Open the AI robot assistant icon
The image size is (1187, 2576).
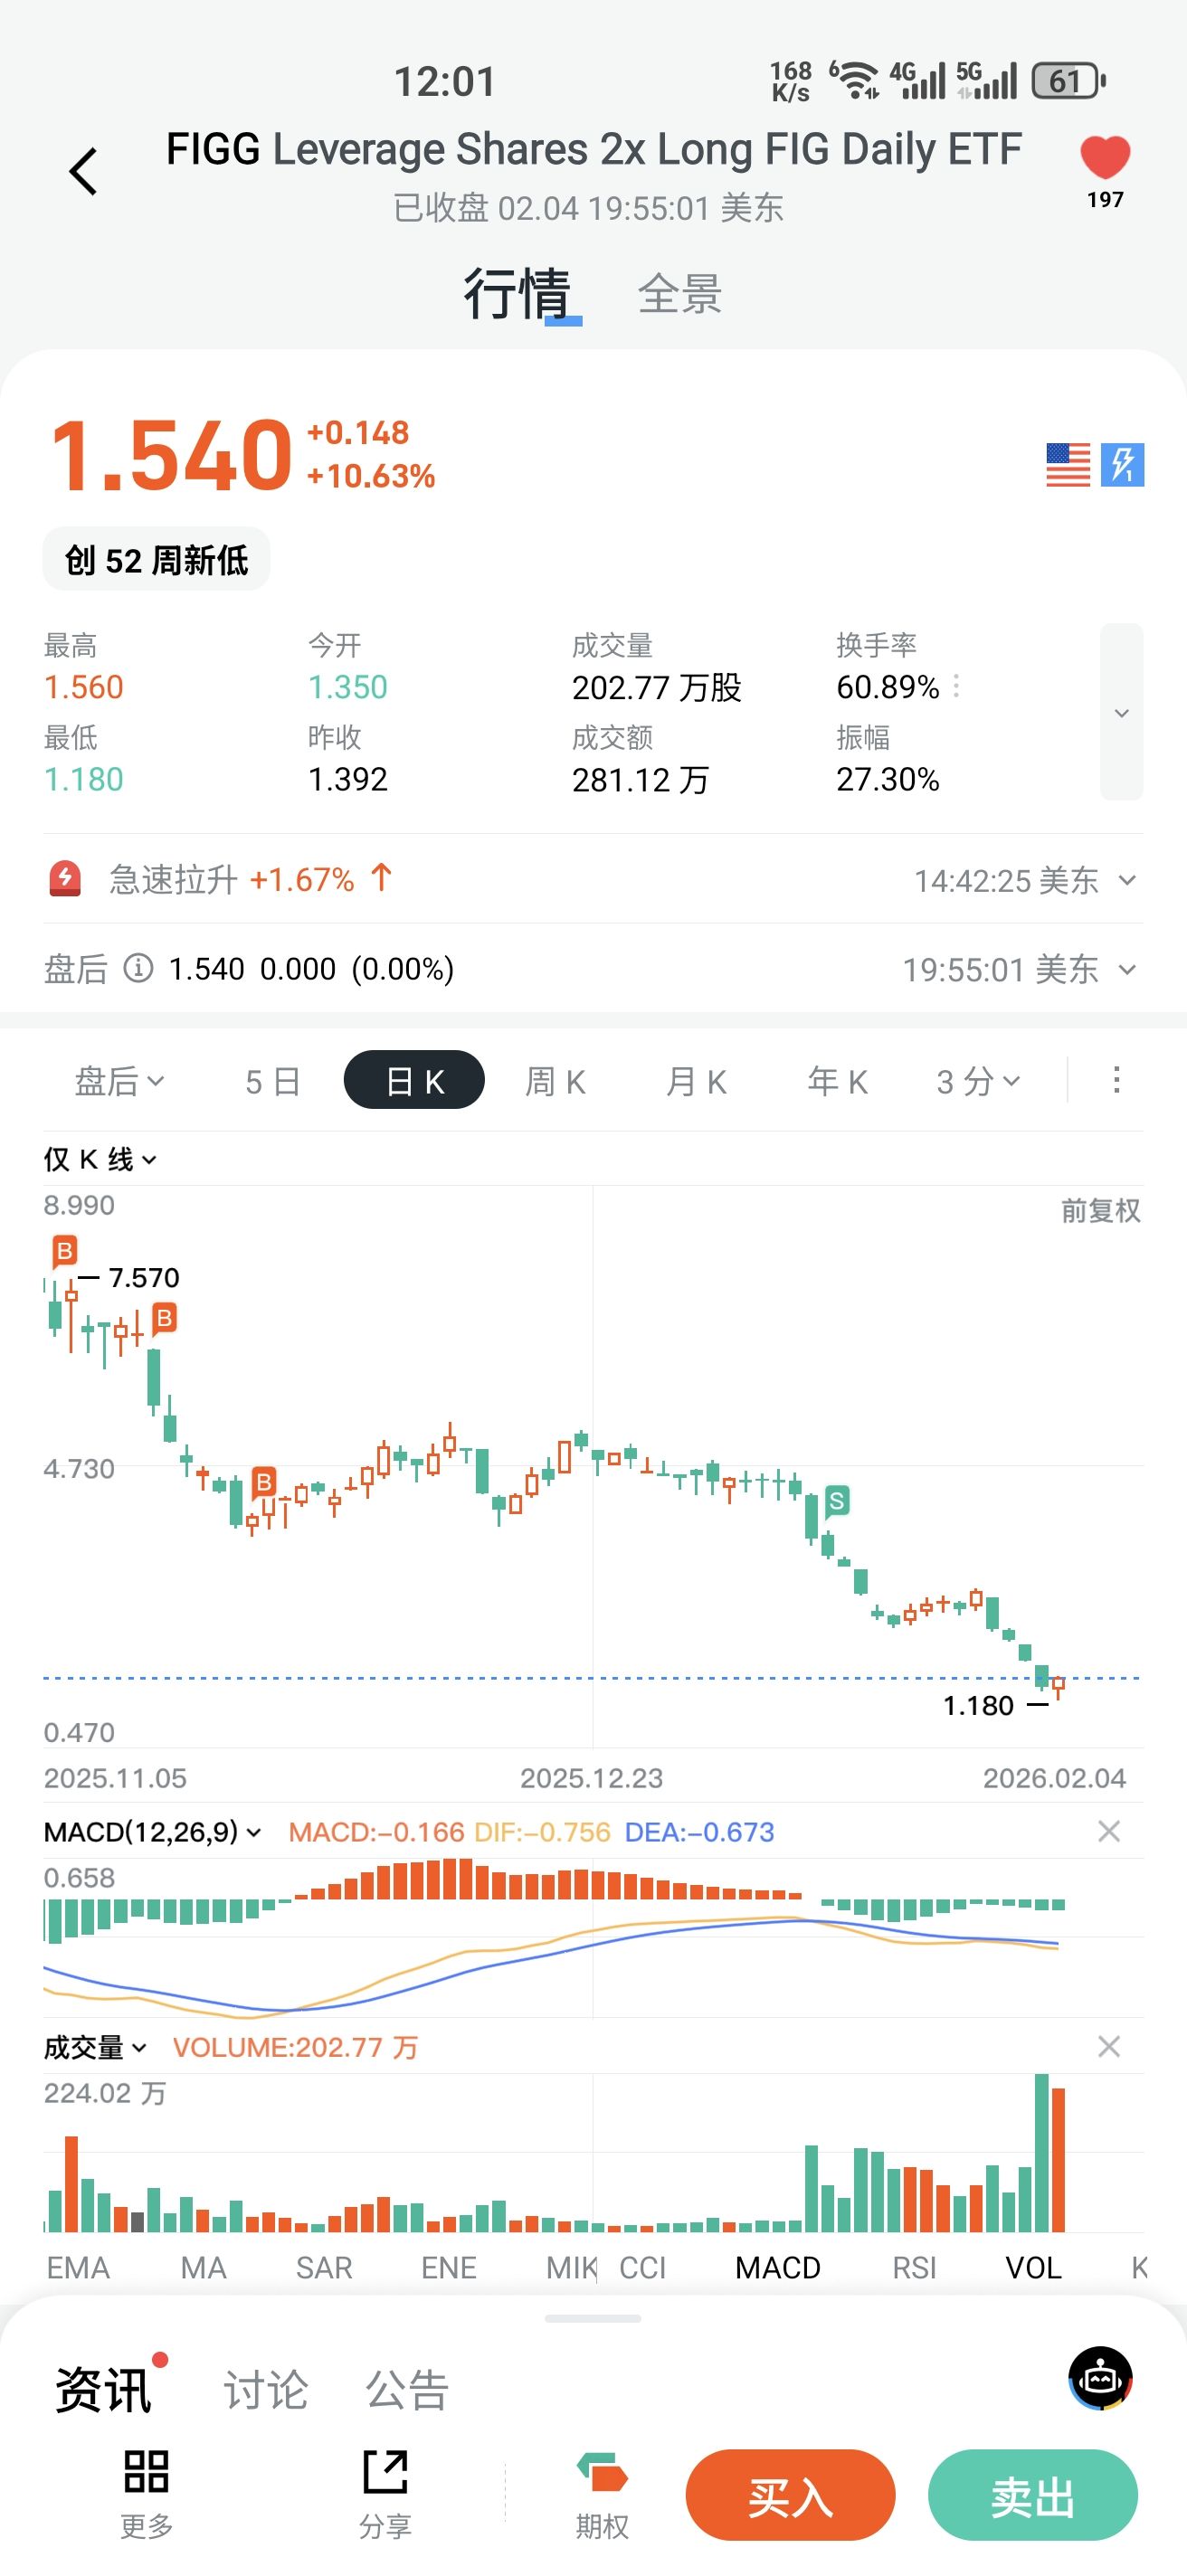1100,2379
